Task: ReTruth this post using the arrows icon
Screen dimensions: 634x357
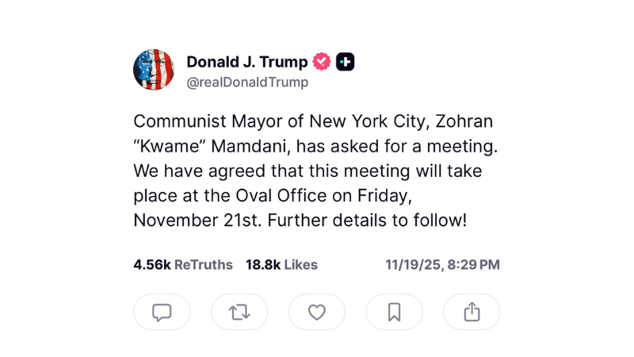Action: point(239,313)
